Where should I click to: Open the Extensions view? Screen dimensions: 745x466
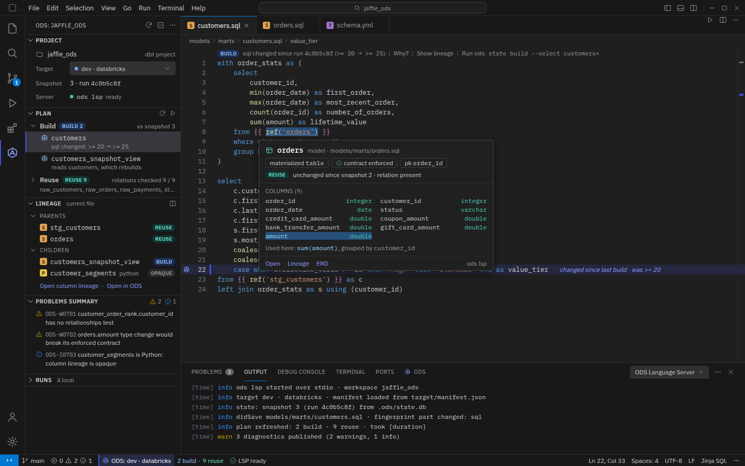tap(12, 128)
